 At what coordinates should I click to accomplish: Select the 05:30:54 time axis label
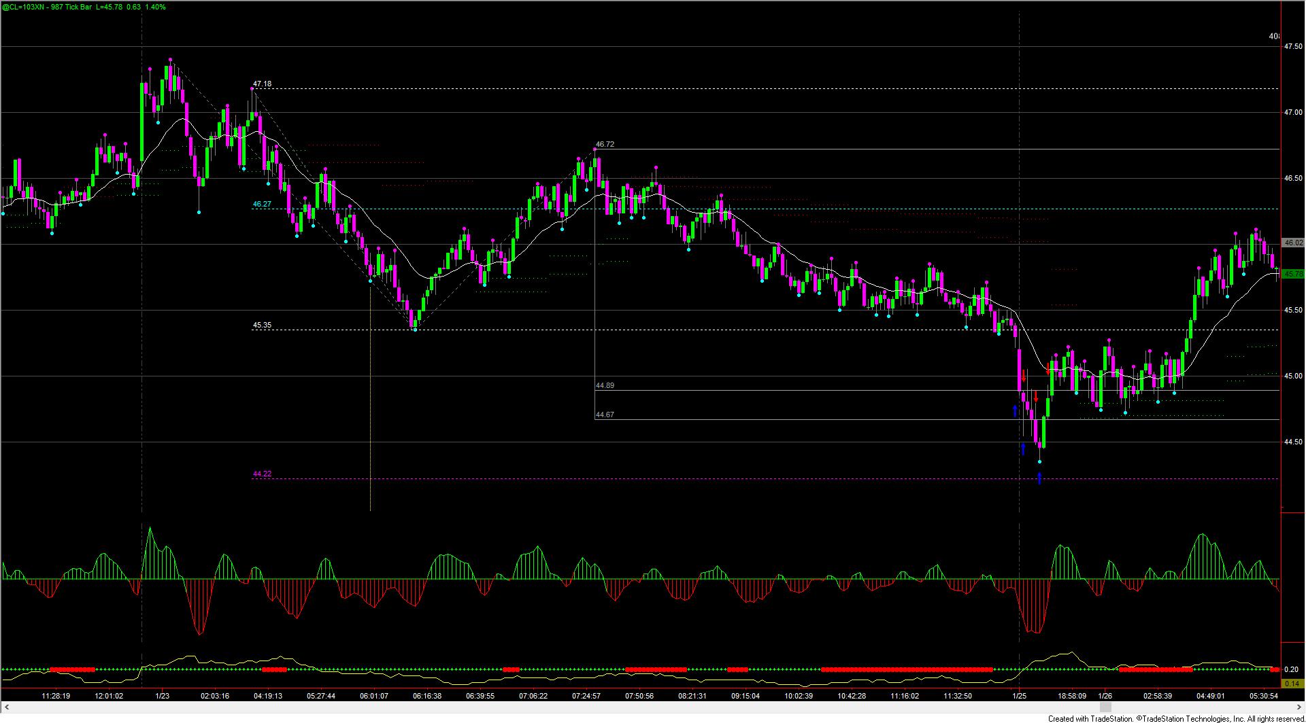pyautogui.click(x=1264, y=696)
